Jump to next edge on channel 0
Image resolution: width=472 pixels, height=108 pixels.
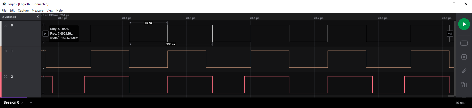[450, 34]
